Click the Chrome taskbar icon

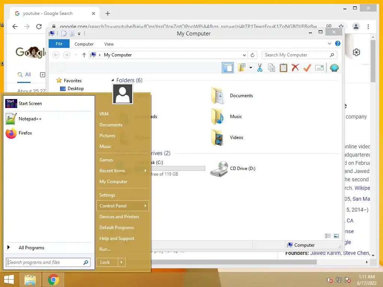[x=53, y=280]
